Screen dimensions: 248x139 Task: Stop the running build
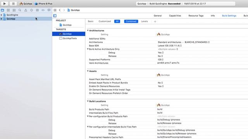coord(13,3)
